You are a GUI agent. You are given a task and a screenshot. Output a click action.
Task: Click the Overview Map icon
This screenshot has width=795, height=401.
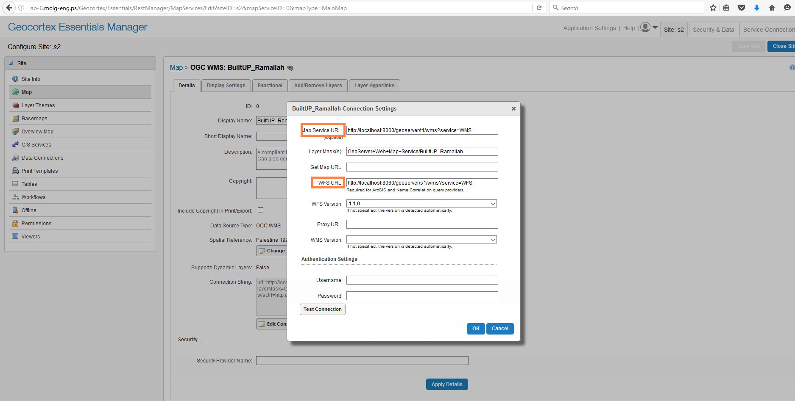point(15,131)
